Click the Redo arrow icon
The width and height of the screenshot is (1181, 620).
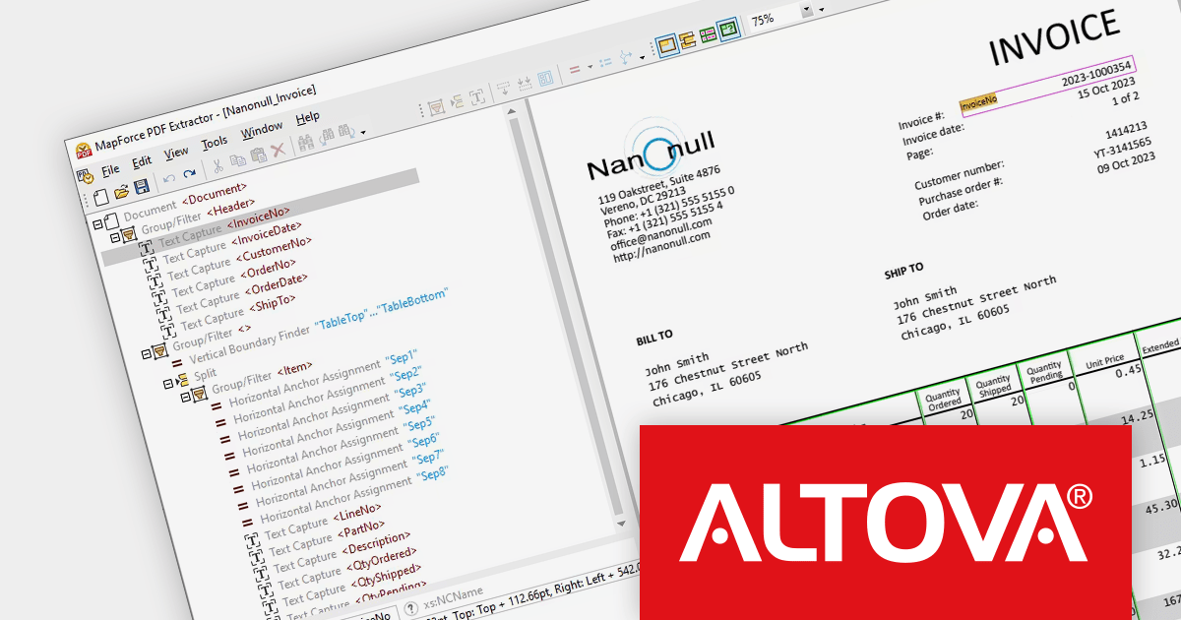(189, 174)
